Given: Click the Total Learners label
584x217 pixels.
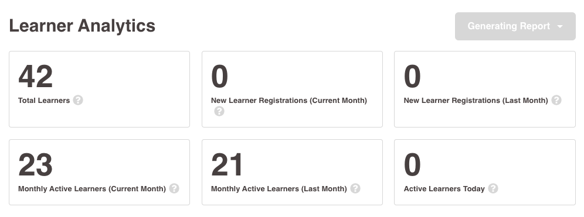Looking at the screenshot, I should (x=44, y=101).
